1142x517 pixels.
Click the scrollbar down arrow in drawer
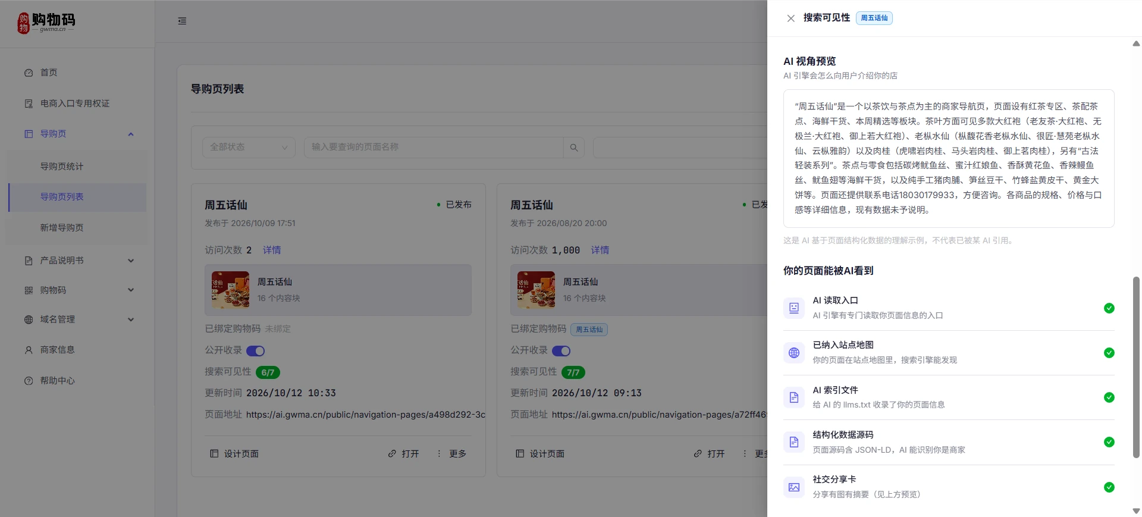click(x=1136, y=511)
